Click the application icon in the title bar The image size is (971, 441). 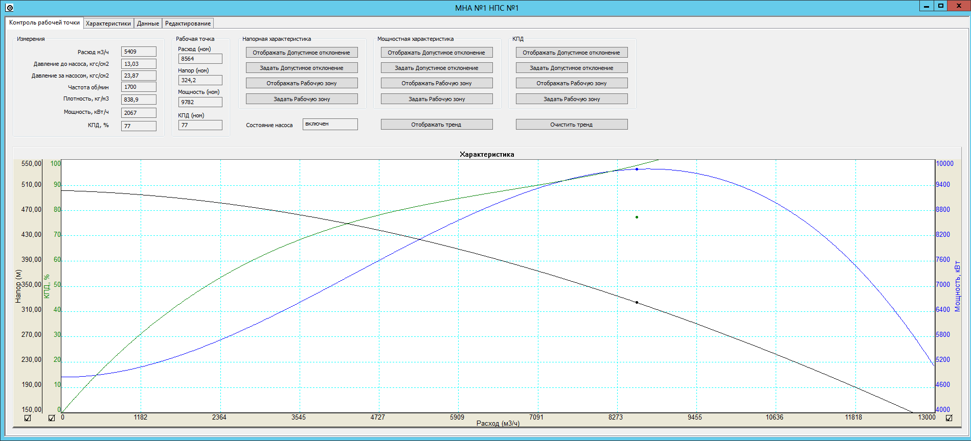tap(9, 8)
